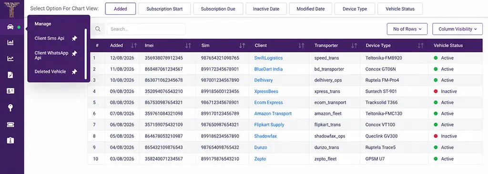Sort table by Device Type column arrows
Image resolution: width=488 pixels, height=174 pixels.
pyautogui.click(x=421, y=45)
